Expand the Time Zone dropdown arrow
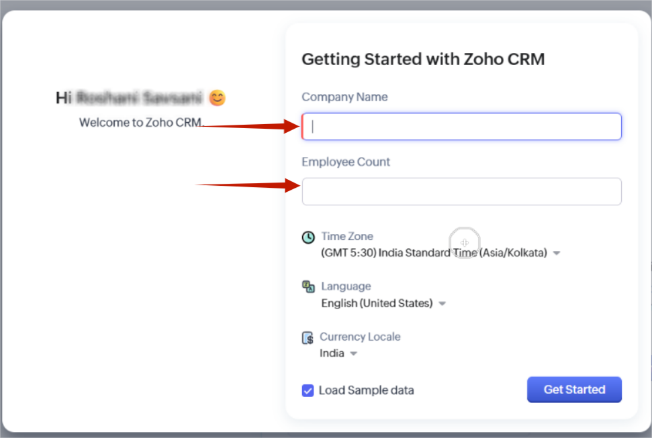The image size is (652, 438). [557, 254]
